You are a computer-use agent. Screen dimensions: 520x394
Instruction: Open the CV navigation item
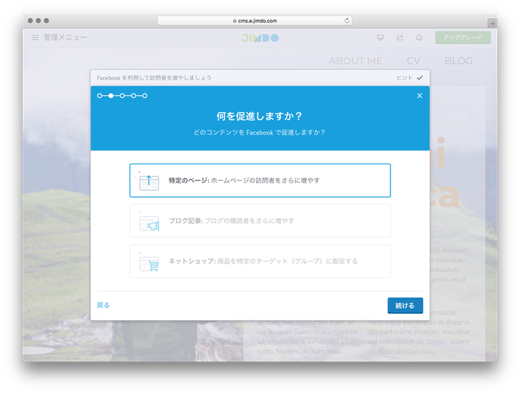(x=413, y=61)
